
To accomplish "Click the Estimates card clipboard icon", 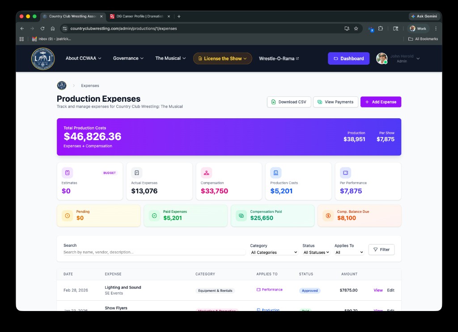I will (x=67, y=173).
